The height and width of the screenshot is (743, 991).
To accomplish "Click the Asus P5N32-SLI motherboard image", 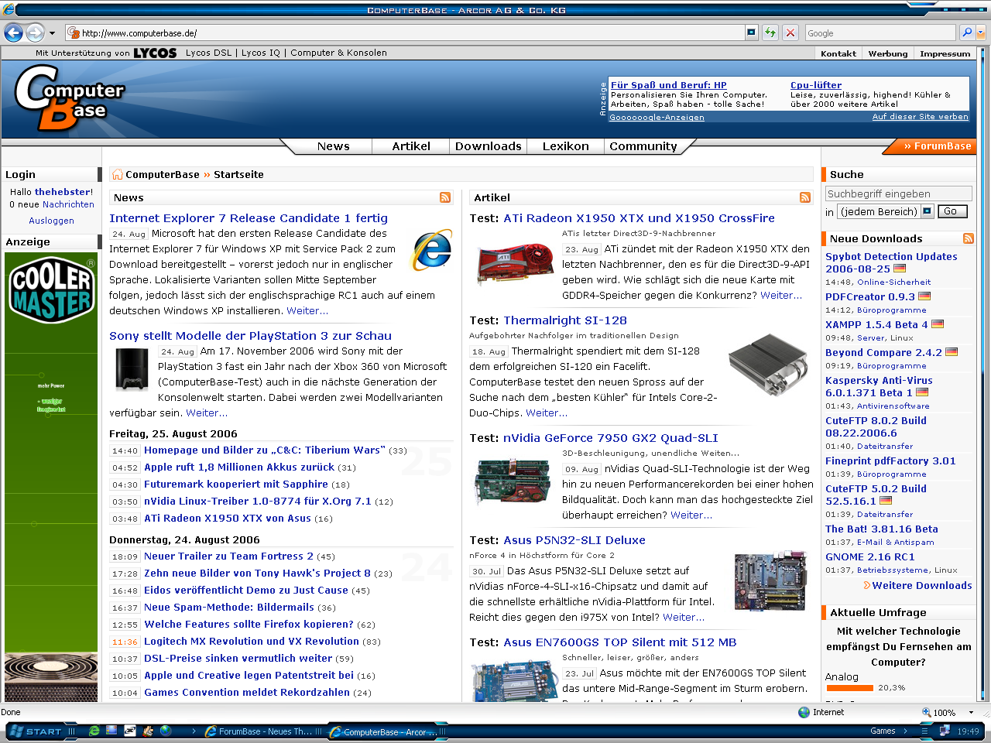I will click(x=770, y=580).
